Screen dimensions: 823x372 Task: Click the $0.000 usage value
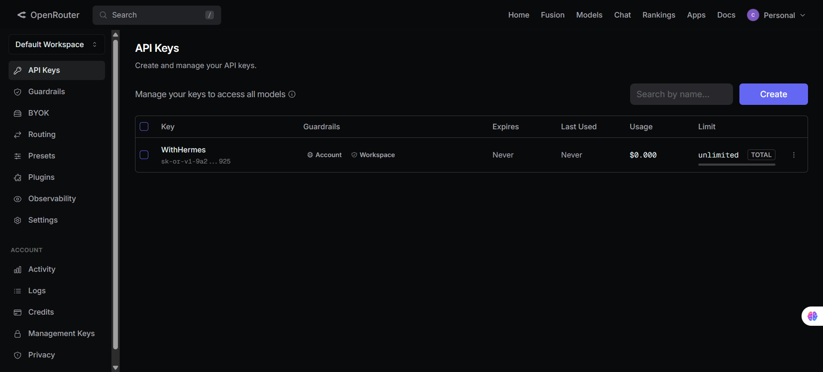coord(643,155)
